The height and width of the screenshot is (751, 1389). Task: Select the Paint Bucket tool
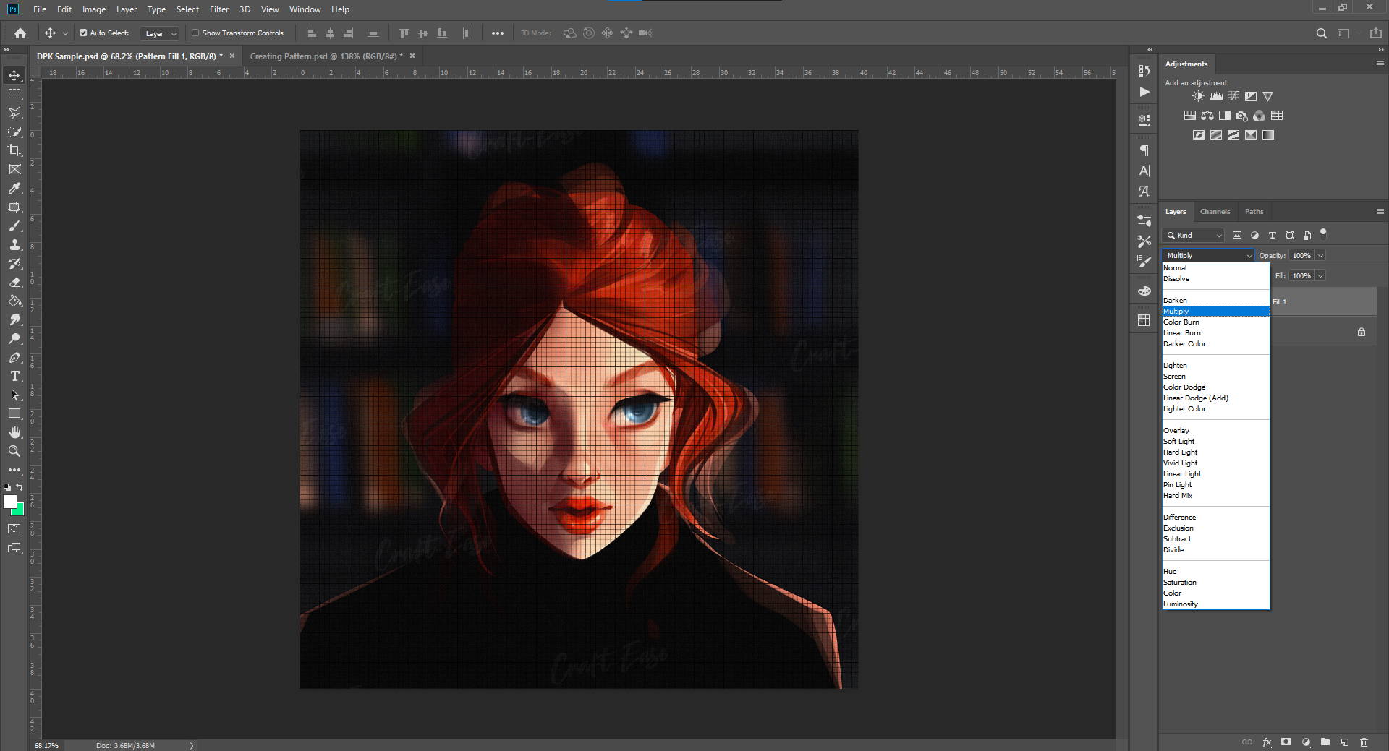(x=14, y=301)
